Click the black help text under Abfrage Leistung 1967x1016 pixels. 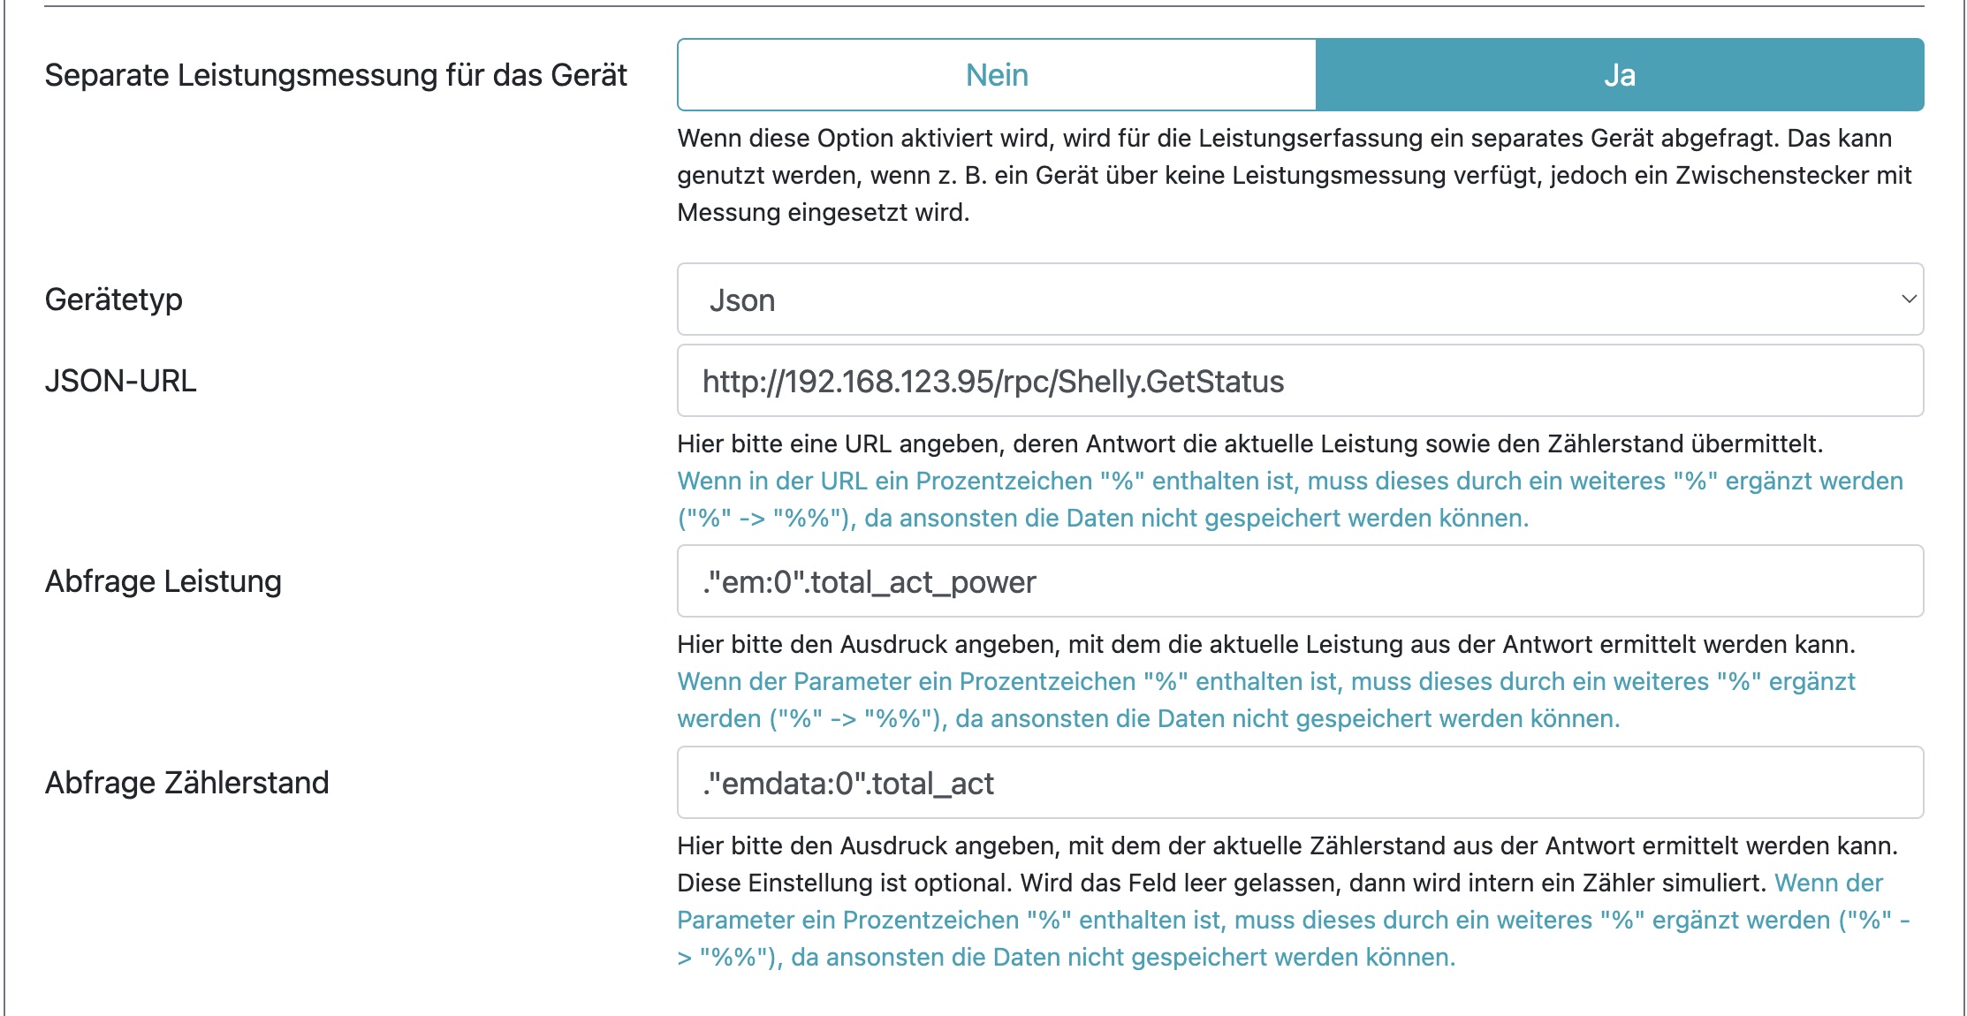[x=1265, y=644]
